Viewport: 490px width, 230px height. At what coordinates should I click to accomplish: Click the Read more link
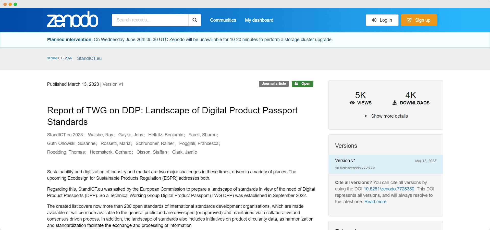point(375,202)
